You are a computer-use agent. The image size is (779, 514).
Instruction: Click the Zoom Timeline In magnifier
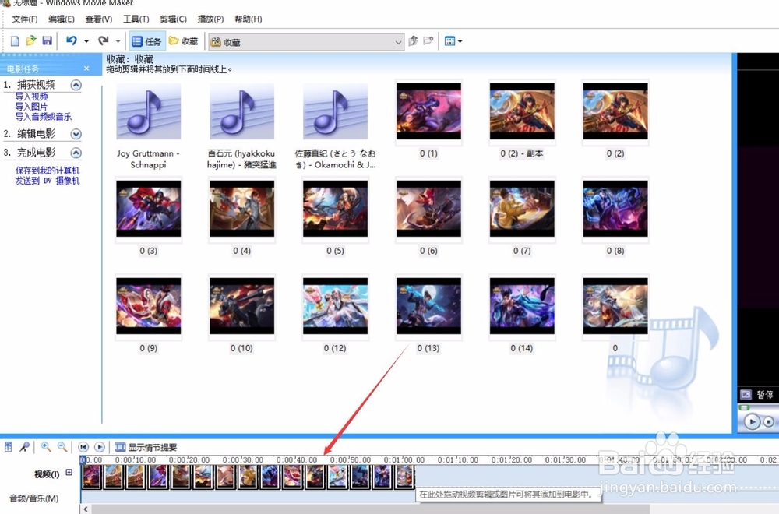tap(46, 447)
